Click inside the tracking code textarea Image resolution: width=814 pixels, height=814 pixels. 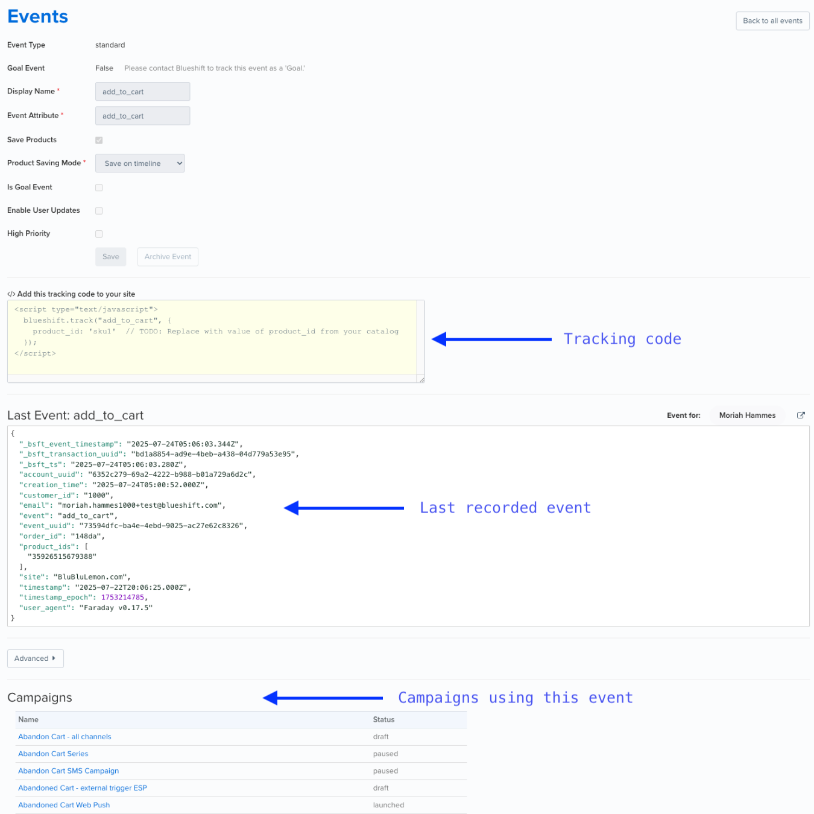click(216, 341)
